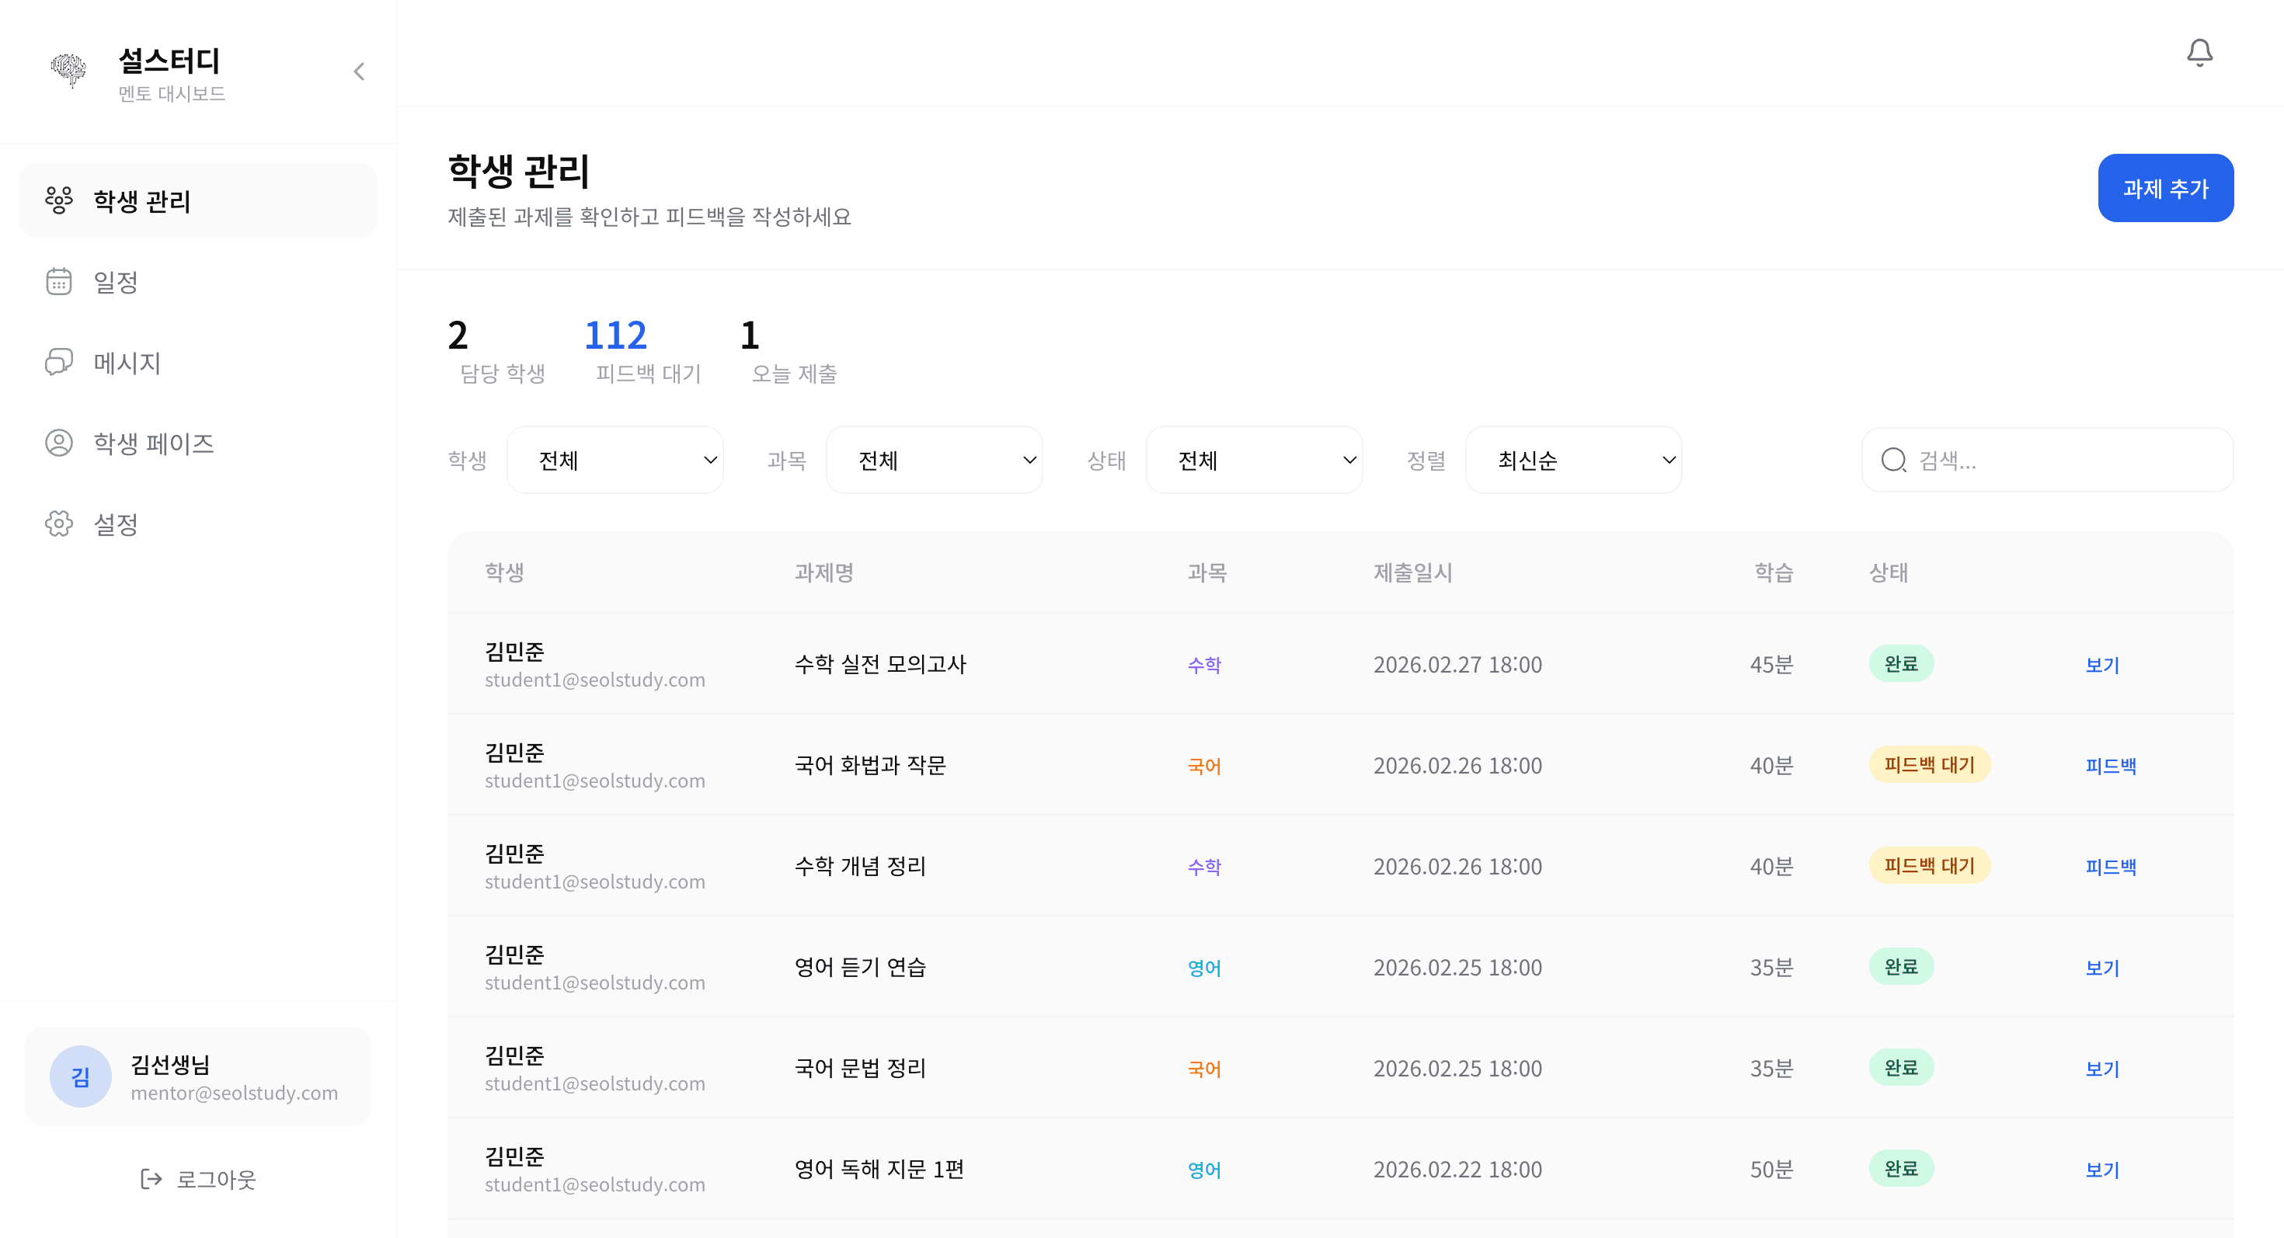Click the notification bell icon
This screenshot has height=1238, width=2284.
click(2199, 53)
